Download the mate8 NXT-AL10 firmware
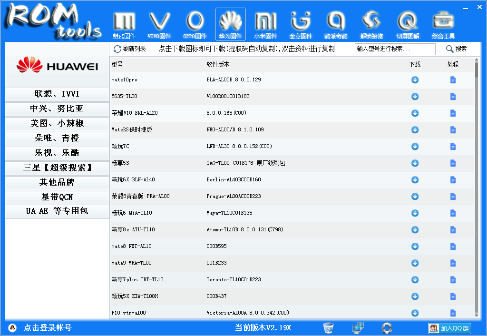The height and width of the screenshot is (336, 487). pos(415,247)
